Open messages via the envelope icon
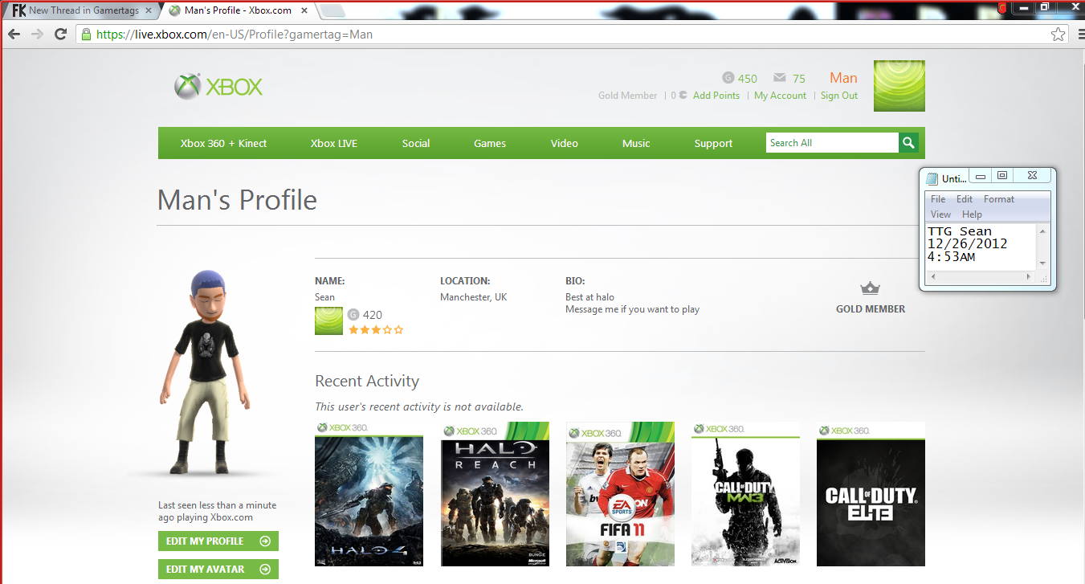Image resolution: width=1085 pixels, height=584 pixels. point(779,78)
